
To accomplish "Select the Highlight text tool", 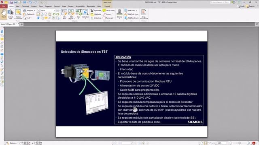I will [96, 14].
